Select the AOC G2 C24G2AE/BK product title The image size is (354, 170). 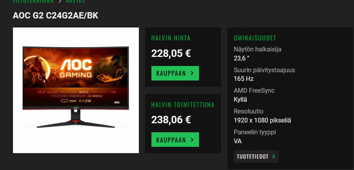tap(55, 16)
